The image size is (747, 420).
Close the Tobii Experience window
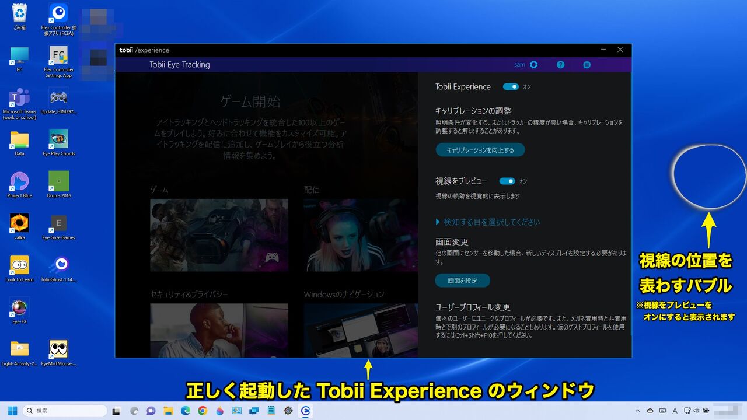620,50
